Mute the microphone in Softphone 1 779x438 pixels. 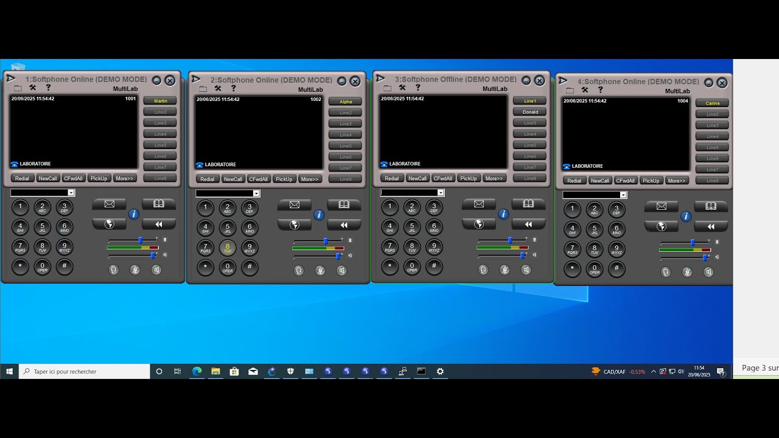point(134,269)
